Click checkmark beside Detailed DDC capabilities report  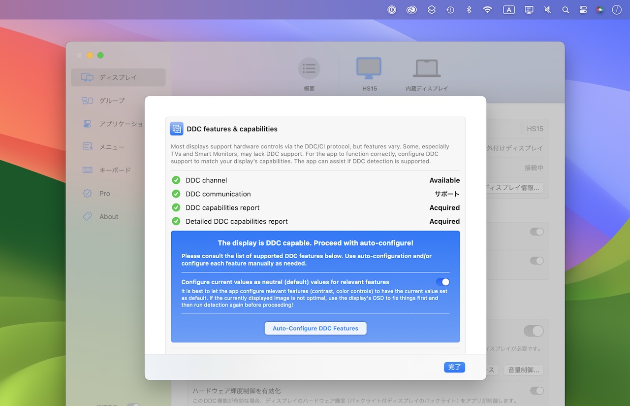tap(176, 222)
